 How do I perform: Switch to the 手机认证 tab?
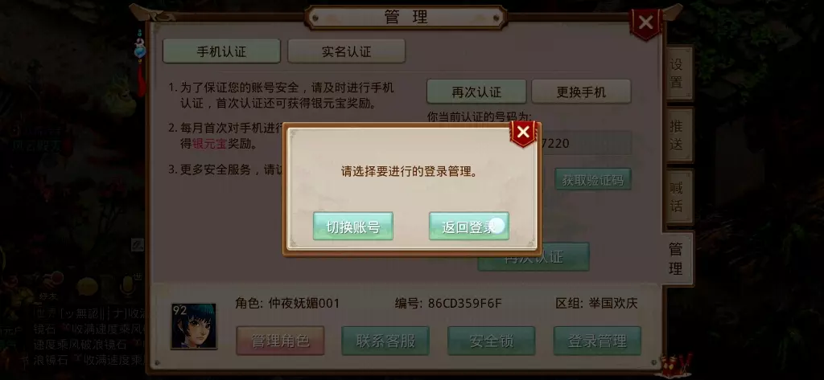coord(221,51)
